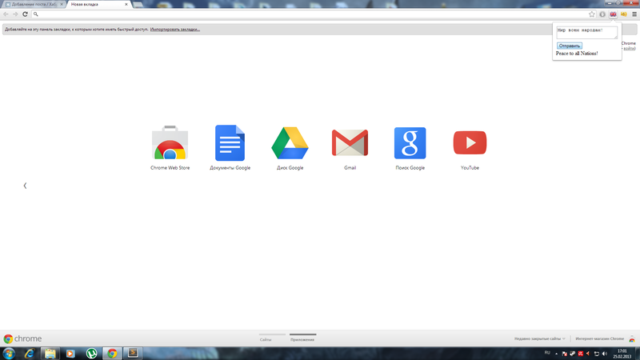Screen dimensions: 640x360
Task: Open the Action Center flag tray icon
Action: click(x=565, y=354)
